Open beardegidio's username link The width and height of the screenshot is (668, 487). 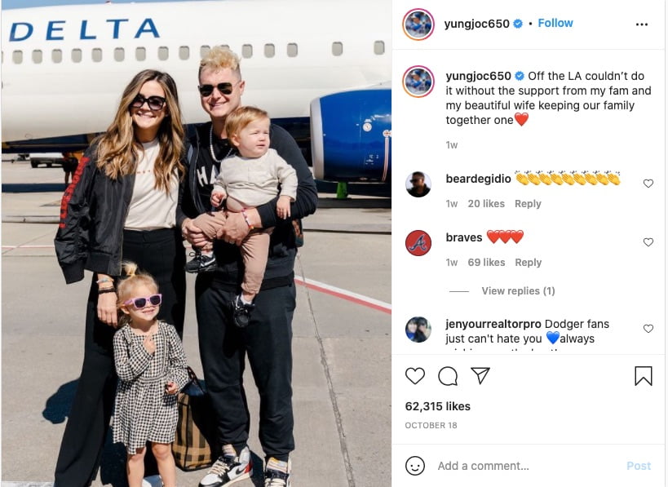click(x=478, y=179)
